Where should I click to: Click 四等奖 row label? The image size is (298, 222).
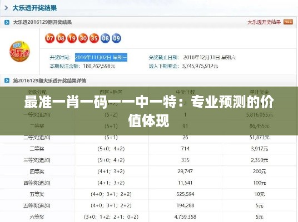coord(37,171)
